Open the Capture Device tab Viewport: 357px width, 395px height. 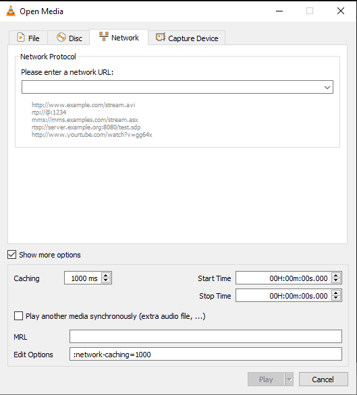tap(187, 38)
